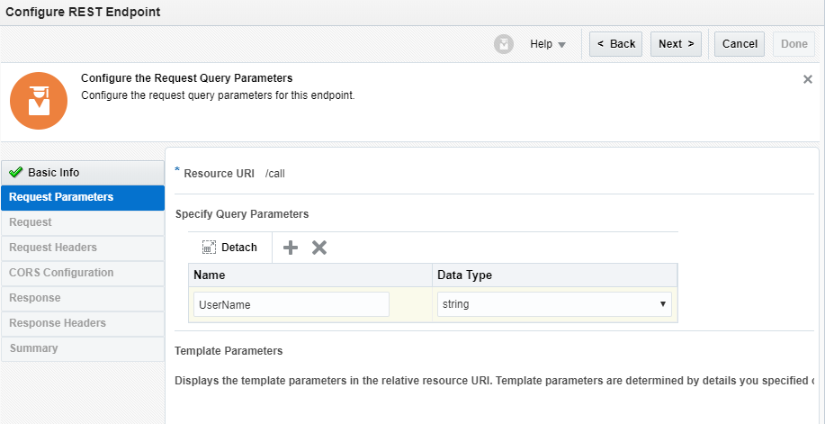
Task: Click the plus icon to add query parameter
Action: point(290,248)
